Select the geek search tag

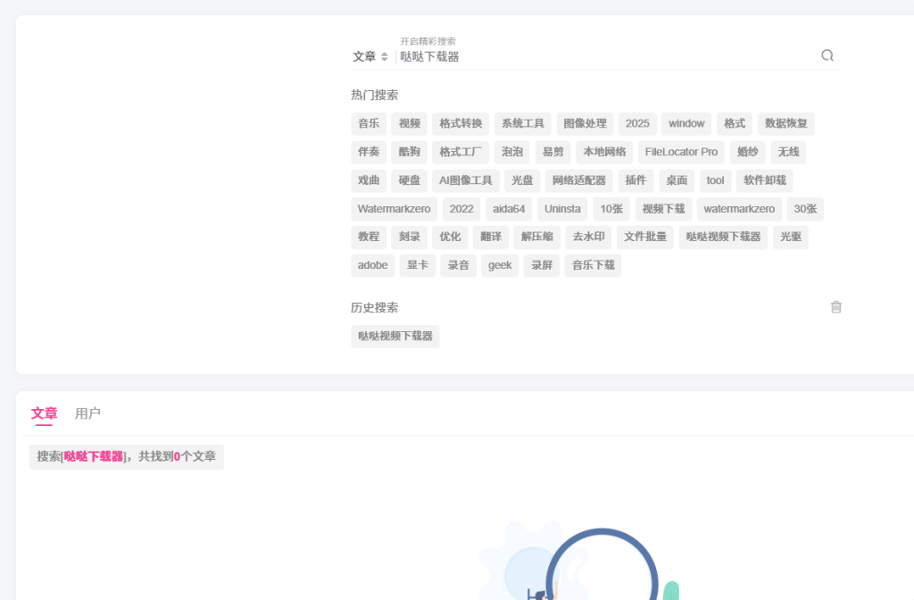(500, 265)
